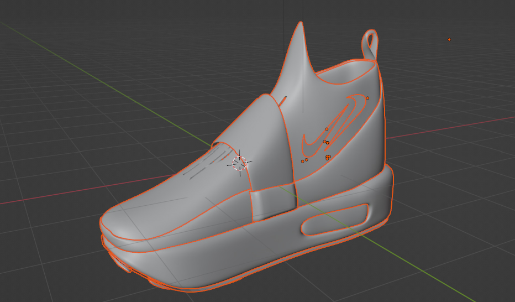Select the swoosh logo on the shoe side

click(334, 125)
